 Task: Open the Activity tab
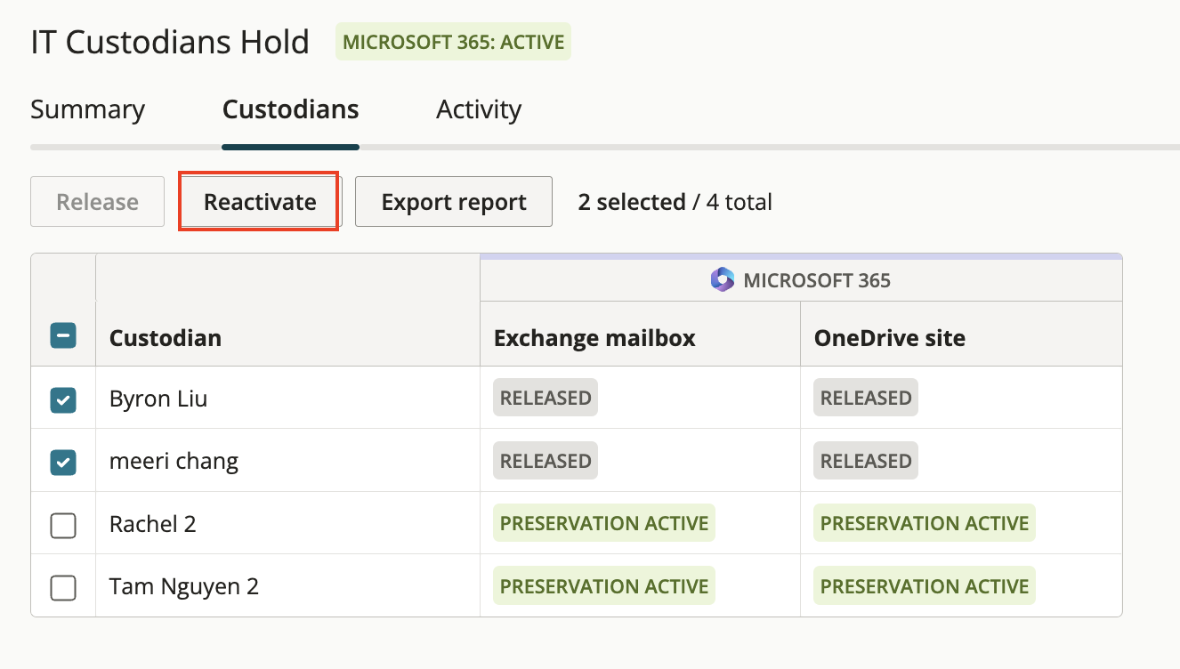(x=479, y=109)
